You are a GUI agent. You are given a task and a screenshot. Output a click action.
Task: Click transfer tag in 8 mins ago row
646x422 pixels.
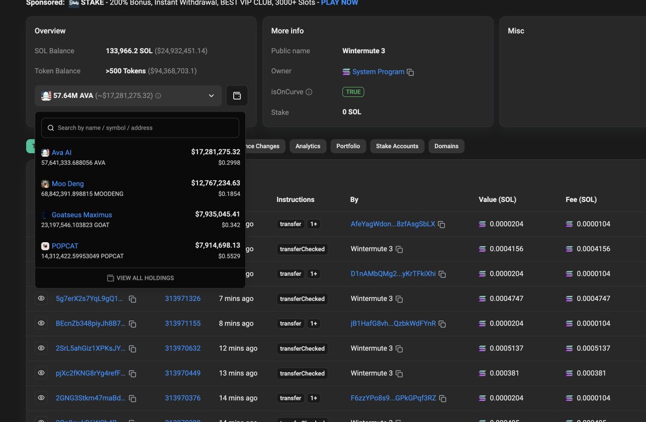tap(291, 323)
